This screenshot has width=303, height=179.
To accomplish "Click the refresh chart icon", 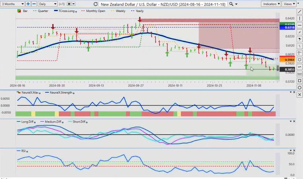I will [96, 4].
